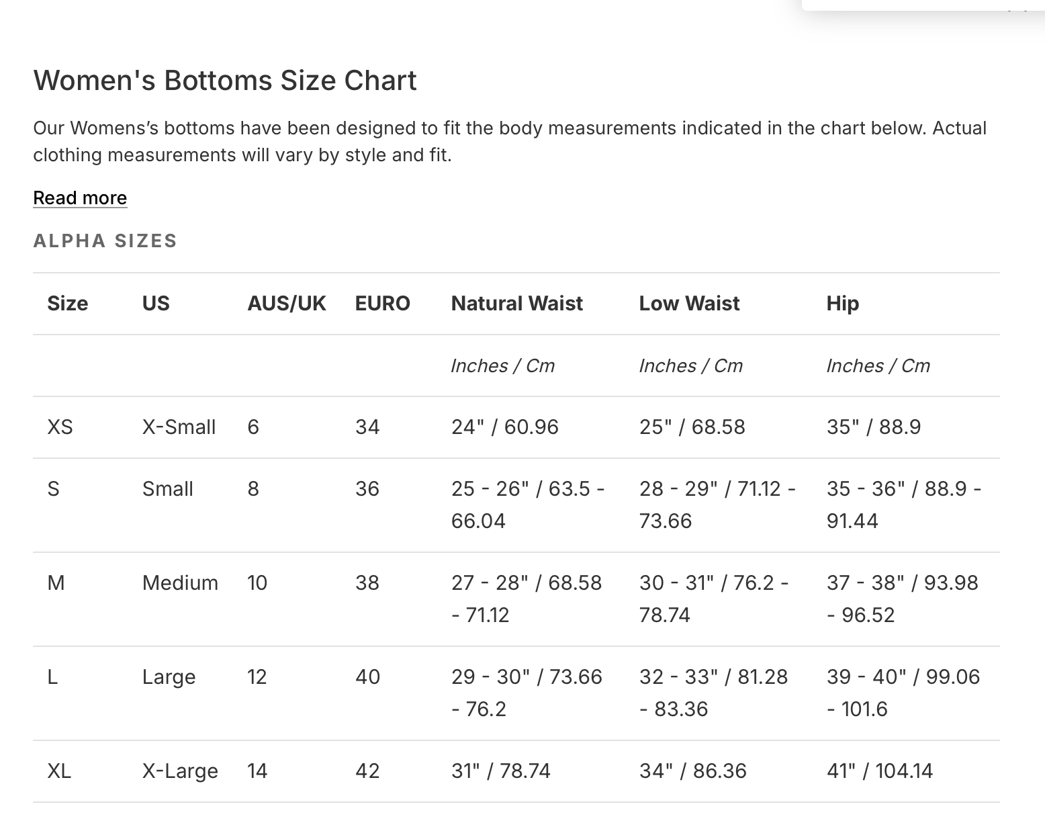1045x829 pixels.
Task: Click the Hip column header
Action: click(842, 304)
